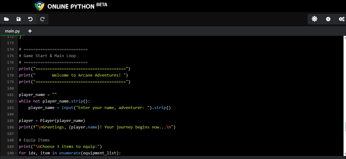Image resolution: width=346 pixels, height=159 pixels.
Task: Redo the last undone edit
Action: coord(42,19)
